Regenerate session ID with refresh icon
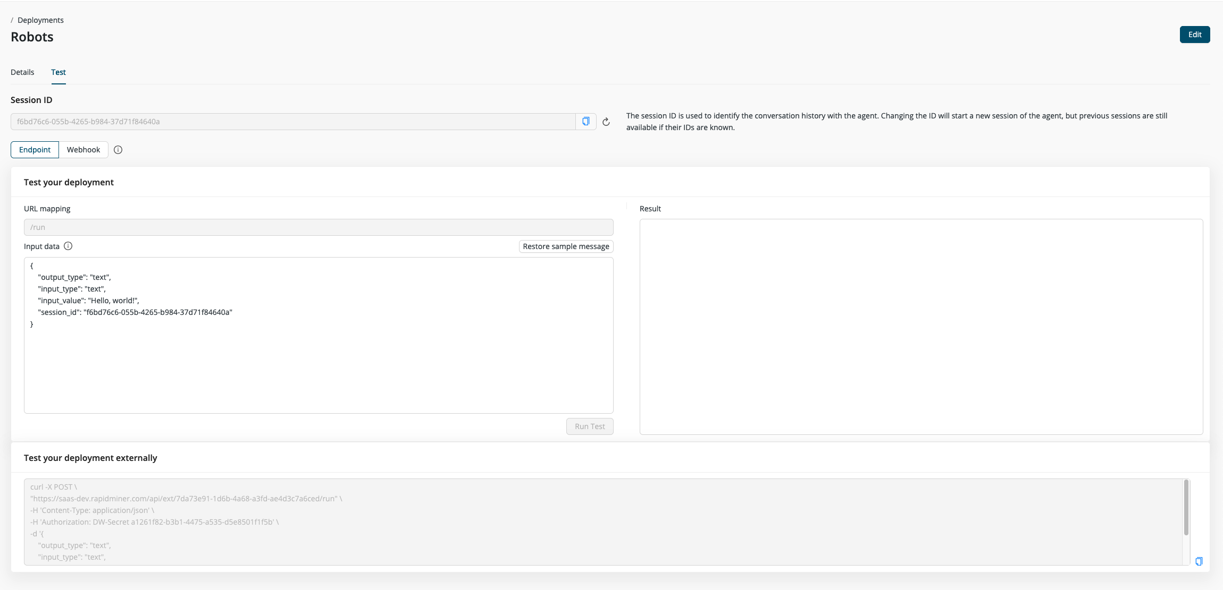1223x590 pixels. point(606,122)
